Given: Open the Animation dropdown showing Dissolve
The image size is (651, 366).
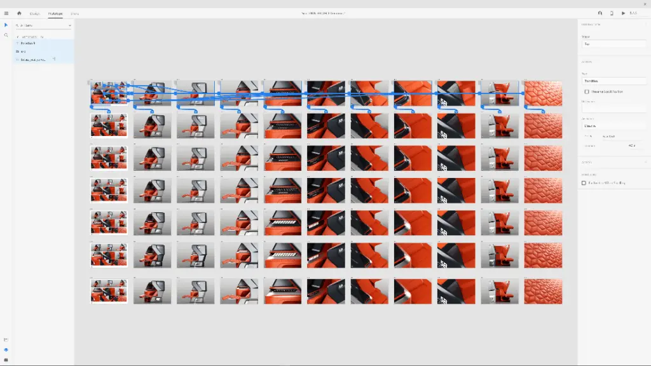Looking at the screenshot, I should 614,126.
